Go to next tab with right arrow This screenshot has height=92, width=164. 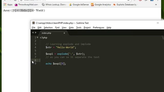[36, 32]
